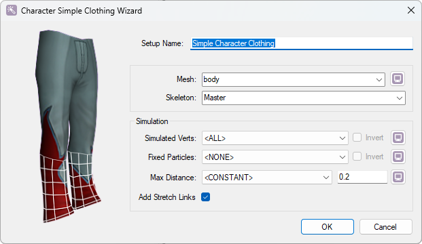Open Max Distance dropdown showing <CONSTANT>
Screen dimensions: 422x244
pyautogui.click(x=267, y=178)
